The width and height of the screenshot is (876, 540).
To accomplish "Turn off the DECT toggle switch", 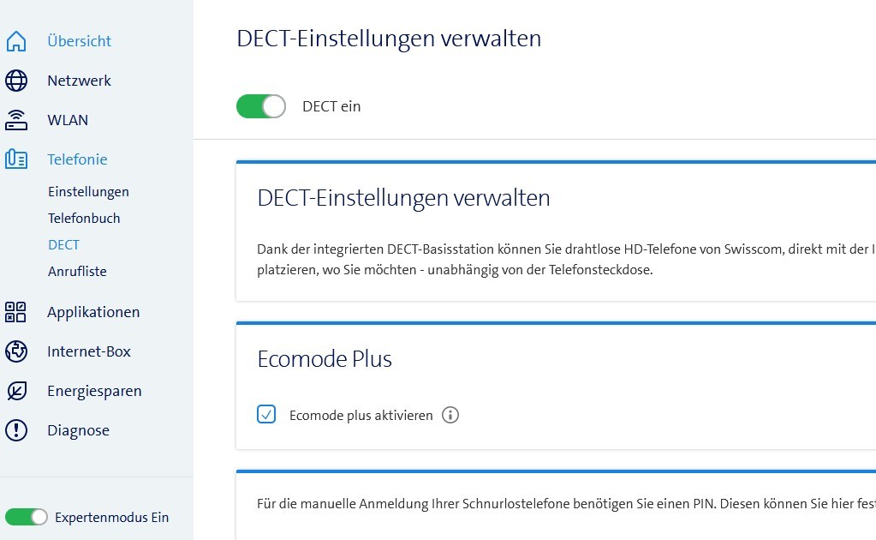I will pyautogui.click(x=261, y=106).
